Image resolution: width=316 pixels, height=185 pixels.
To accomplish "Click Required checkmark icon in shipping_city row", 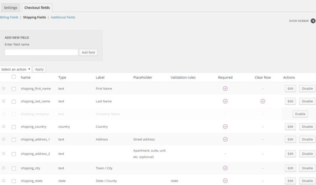I will 225,168.
